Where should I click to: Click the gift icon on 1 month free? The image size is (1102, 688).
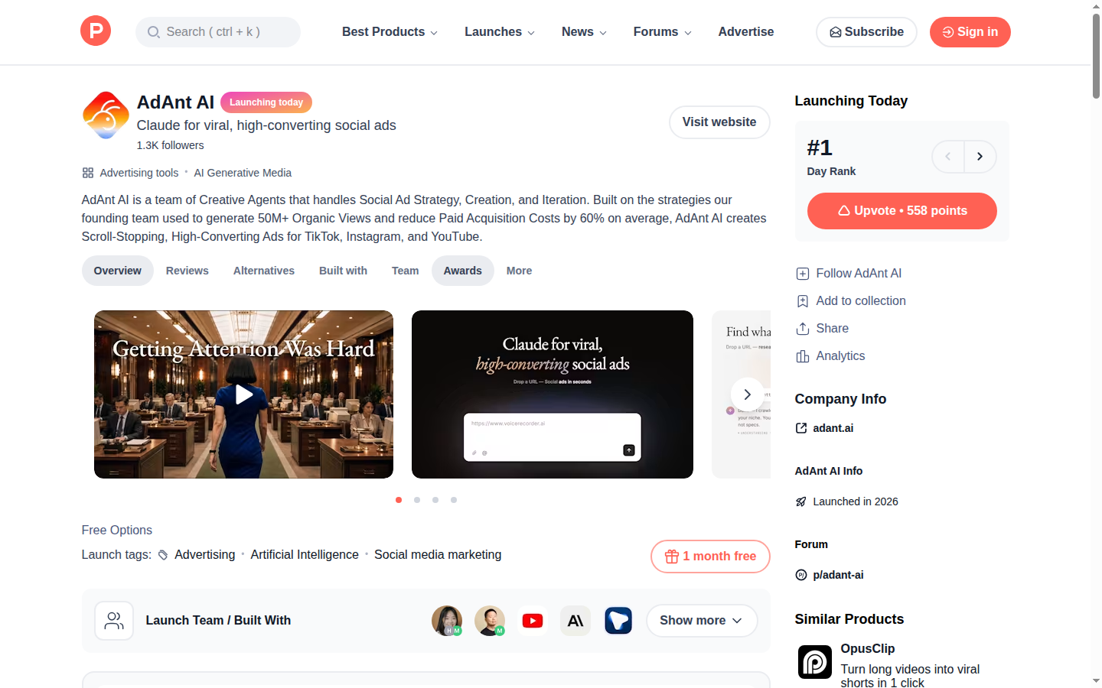pos(672,557)
